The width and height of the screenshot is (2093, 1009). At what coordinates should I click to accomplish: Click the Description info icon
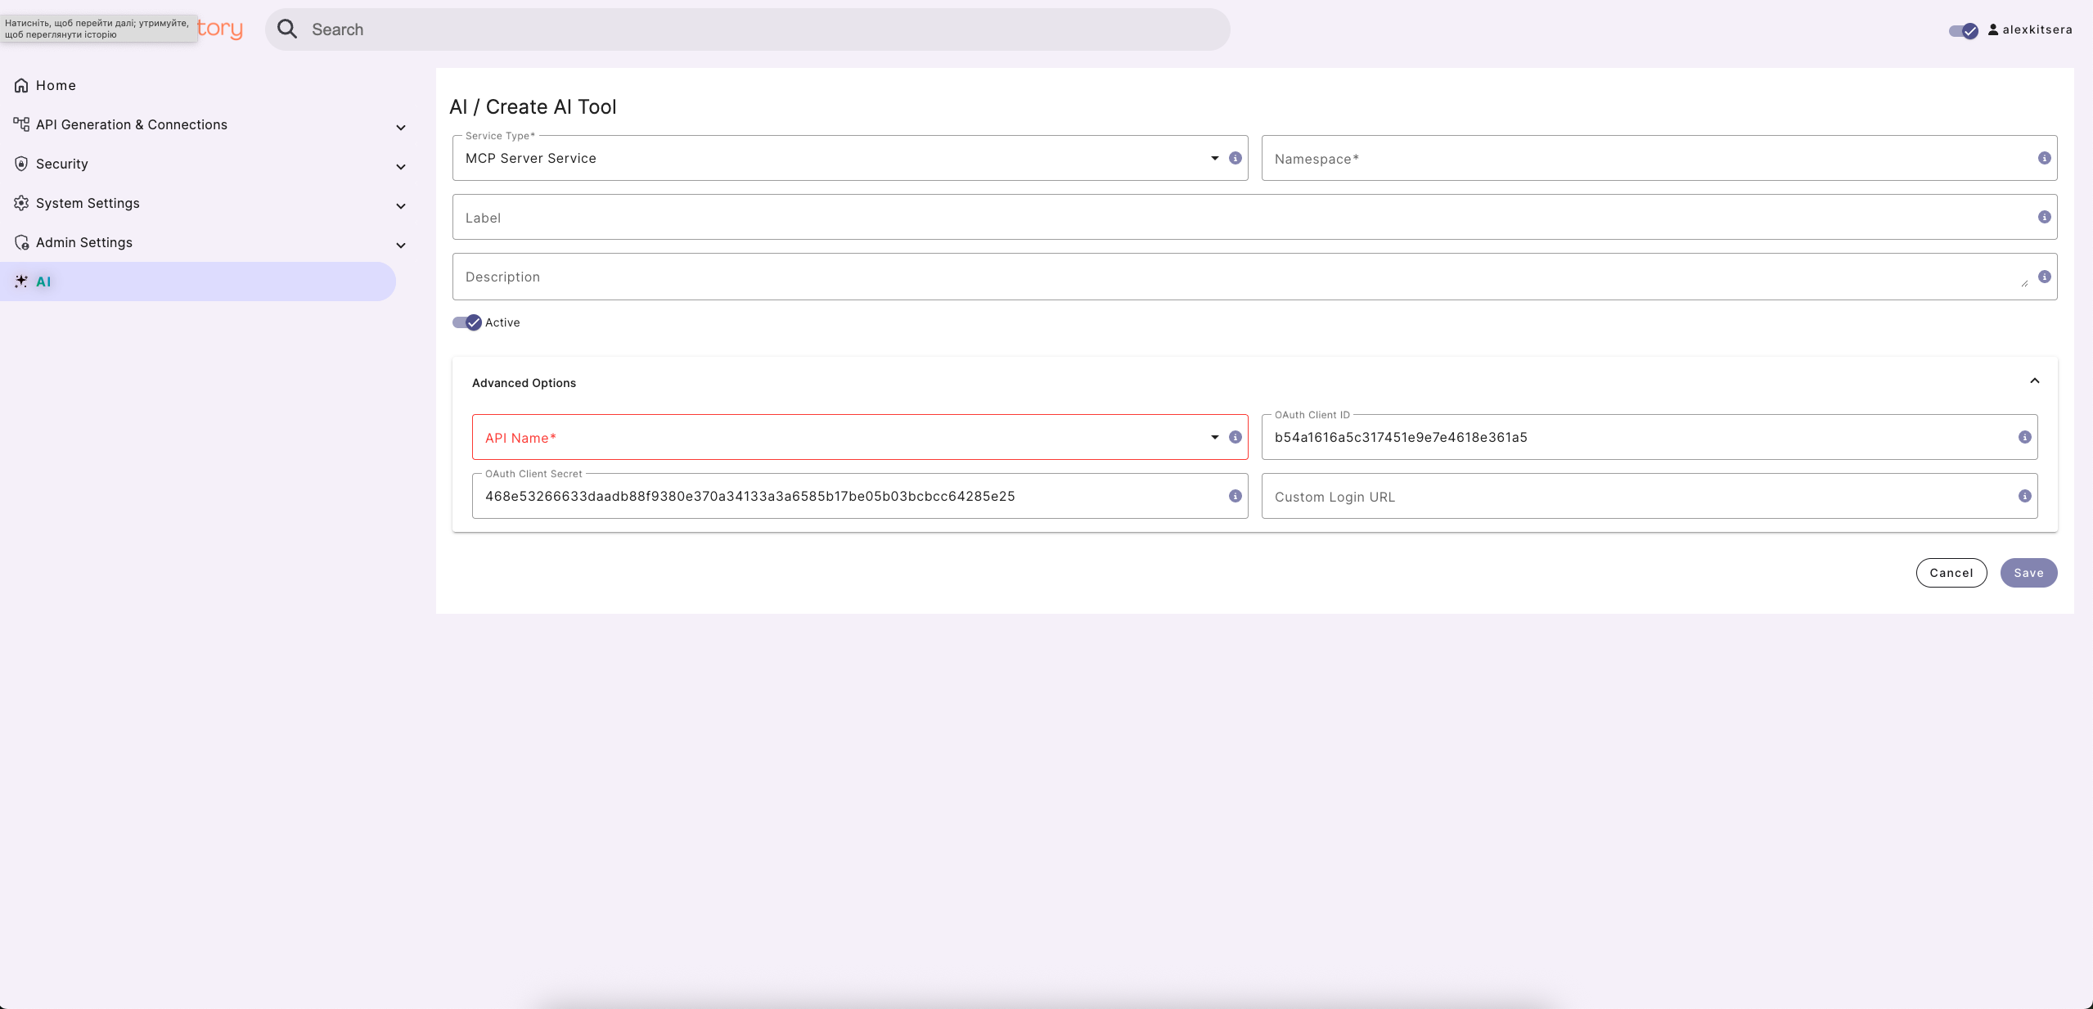pos(2044,277)
